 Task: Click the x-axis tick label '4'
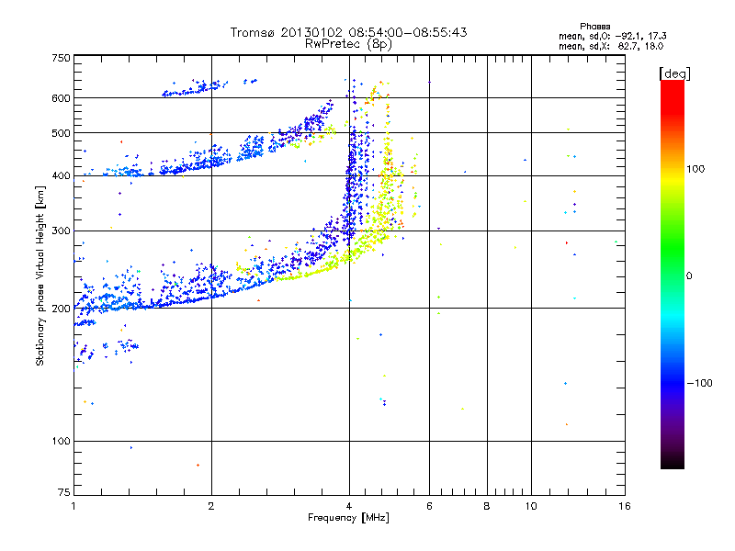click(x=349, y=506)
